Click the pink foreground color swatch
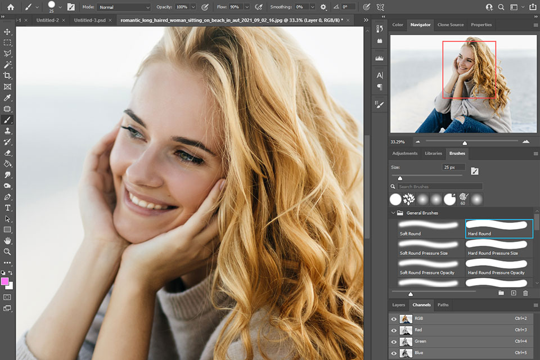The height and width of the screenshot is (360, 540). (x=5, y=281)
